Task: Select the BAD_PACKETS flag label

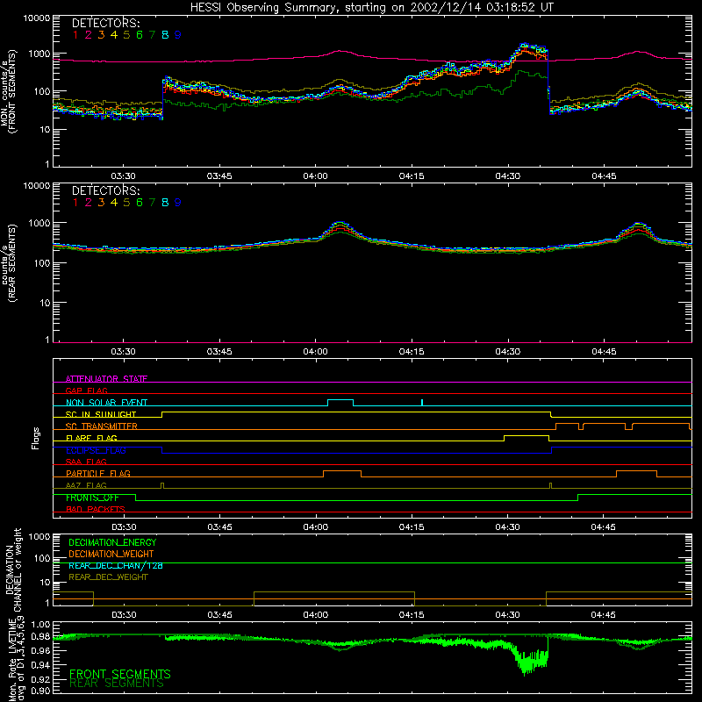Action: pyautogui.click(x=96, y=509)
